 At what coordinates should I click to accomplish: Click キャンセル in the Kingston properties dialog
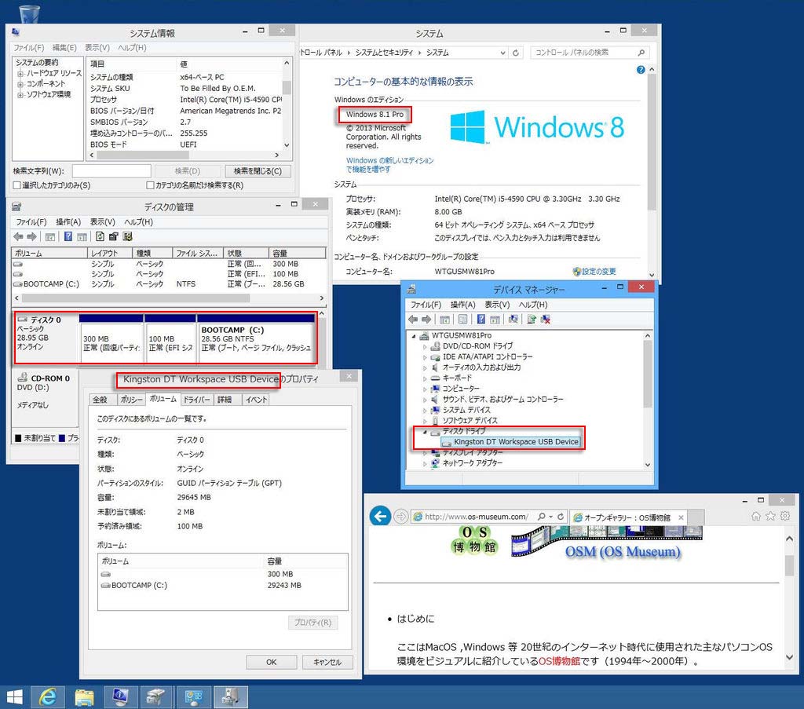[327, 663]
